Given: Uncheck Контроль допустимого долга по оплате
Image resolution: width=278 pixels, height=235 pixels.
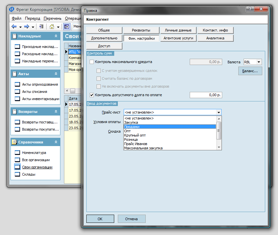Looking at the screenshot, I should coord(92,95).
